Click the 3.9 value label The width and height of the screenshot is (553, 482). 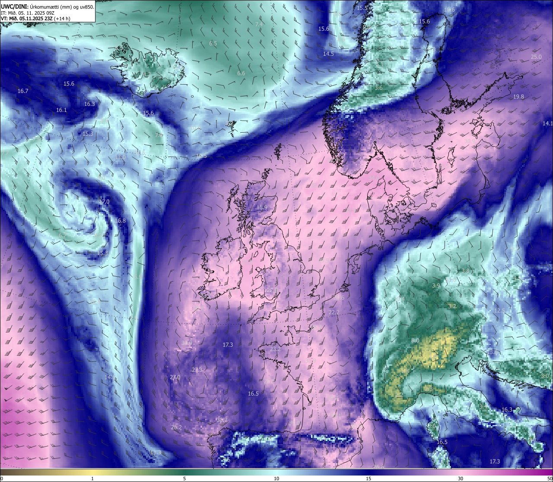point(436,285)
